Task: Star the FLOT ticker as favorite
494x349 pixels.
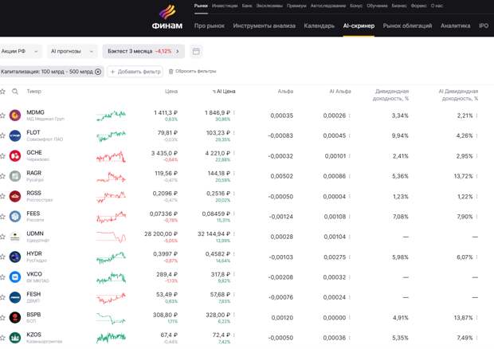Action: pos(4,136)
